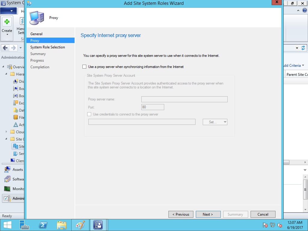Enable the proxy server synchronization checkbox

pyautogui.click(x=85, y=66)
